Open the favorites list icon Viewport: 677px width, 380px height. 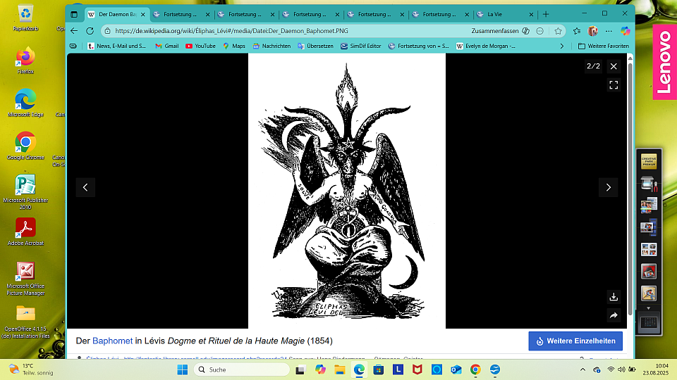click(577, 31)
